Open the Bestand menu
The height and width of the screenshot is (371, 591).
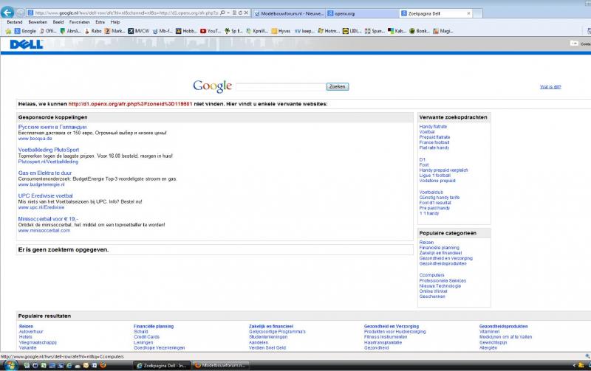click(15, 22)
